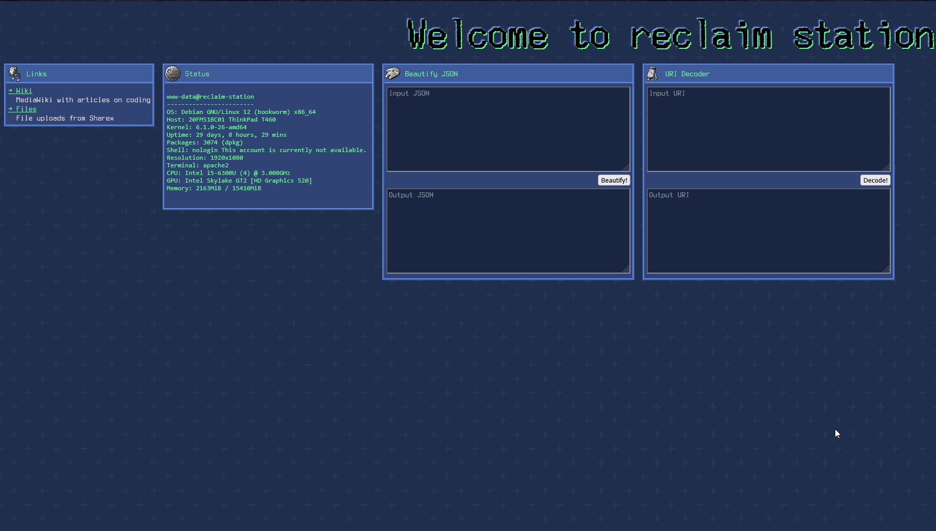Click the "File uploads from Sharex" description
Viewport: 936px width, 531px height.
click(65, 118)
